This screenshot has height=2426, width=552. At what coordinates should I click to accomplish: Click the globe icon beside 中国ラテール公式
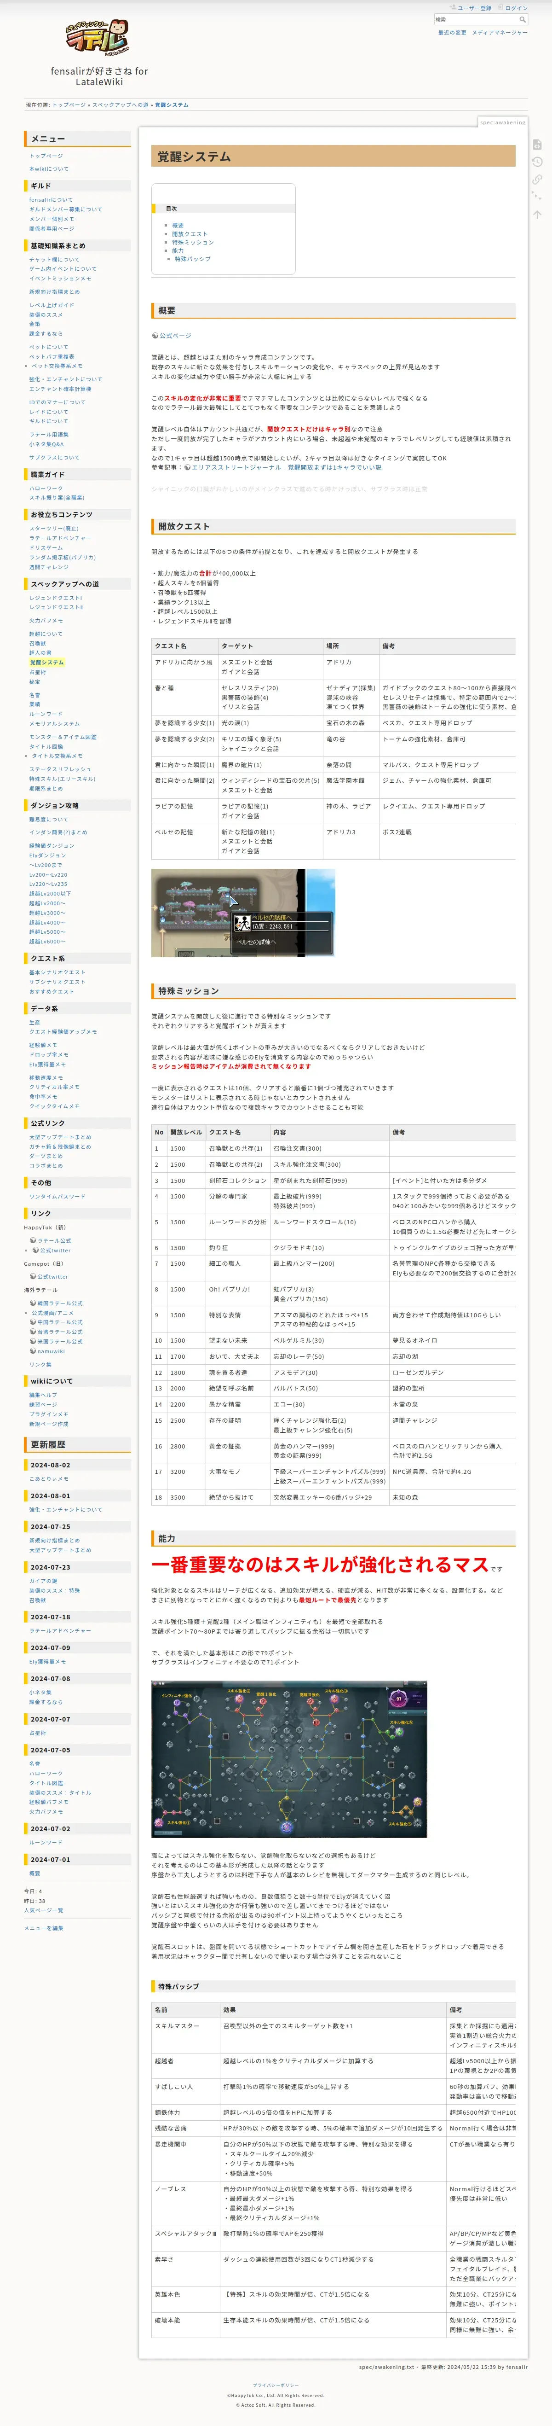click(x=33, y=1322)
